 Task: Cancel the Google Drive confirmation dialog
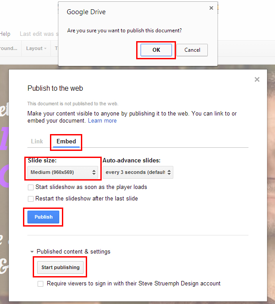click(192, 50)
